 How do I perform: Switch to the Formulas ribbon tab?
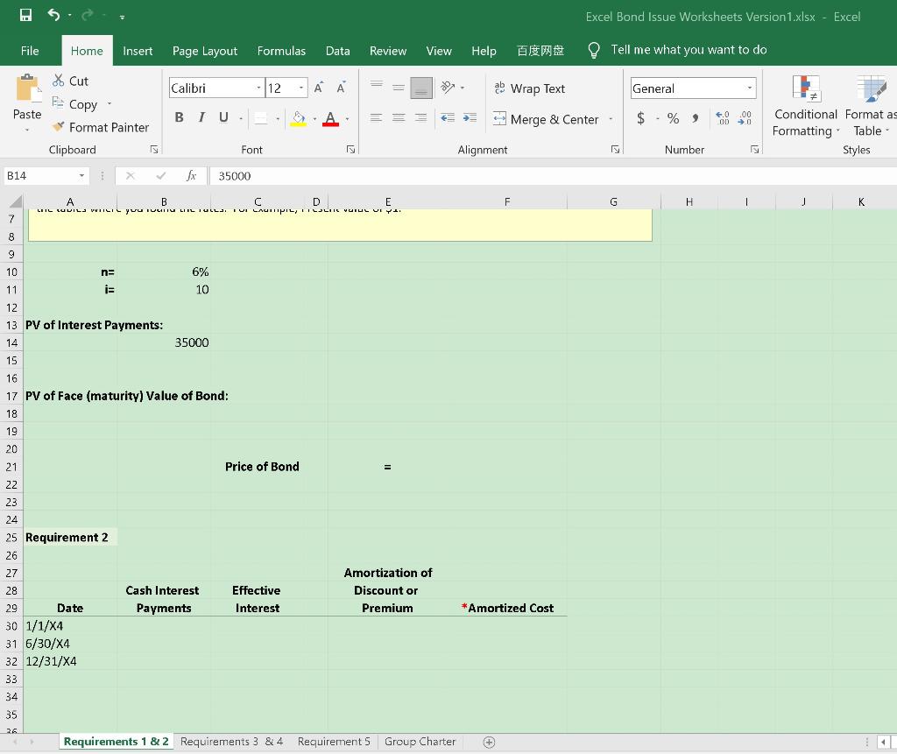coord(281,51)
